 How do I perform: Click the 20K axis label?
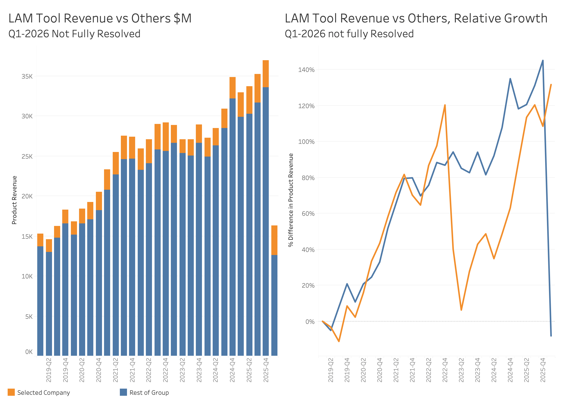pyautogui.click(x=27, y=196)
